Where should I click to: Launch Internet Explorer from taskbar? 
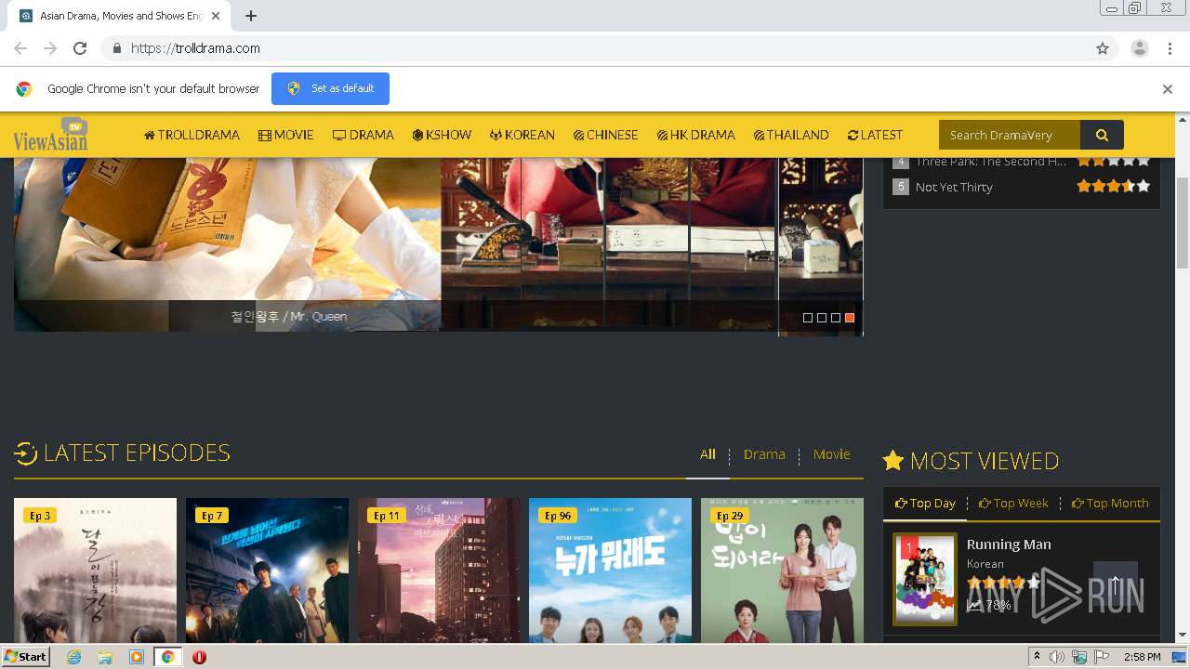tap(73, 657)
